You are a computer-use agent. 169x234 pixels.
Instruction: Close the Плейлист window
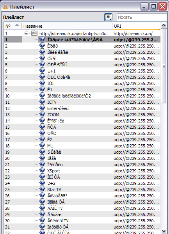[162, 6]
